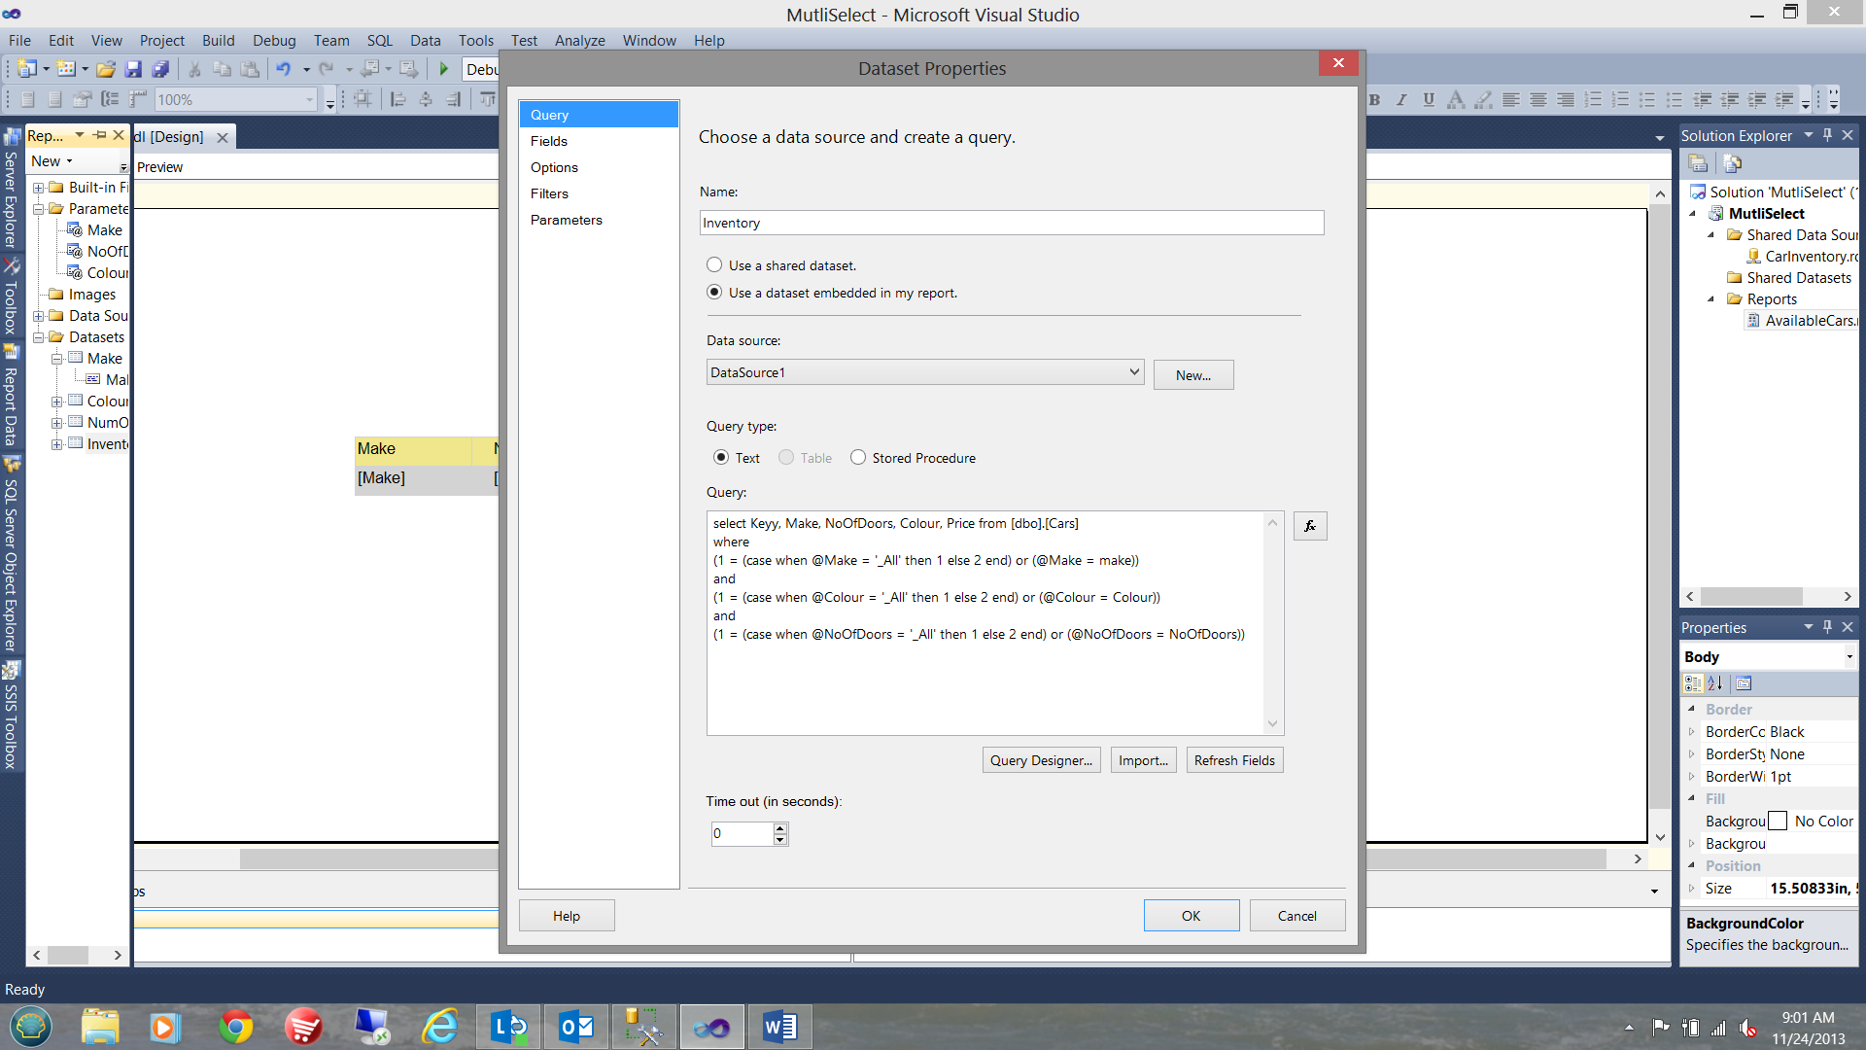Select the Stored Procedure query type
This screenshot has width=1866, height=1050.
858,457
